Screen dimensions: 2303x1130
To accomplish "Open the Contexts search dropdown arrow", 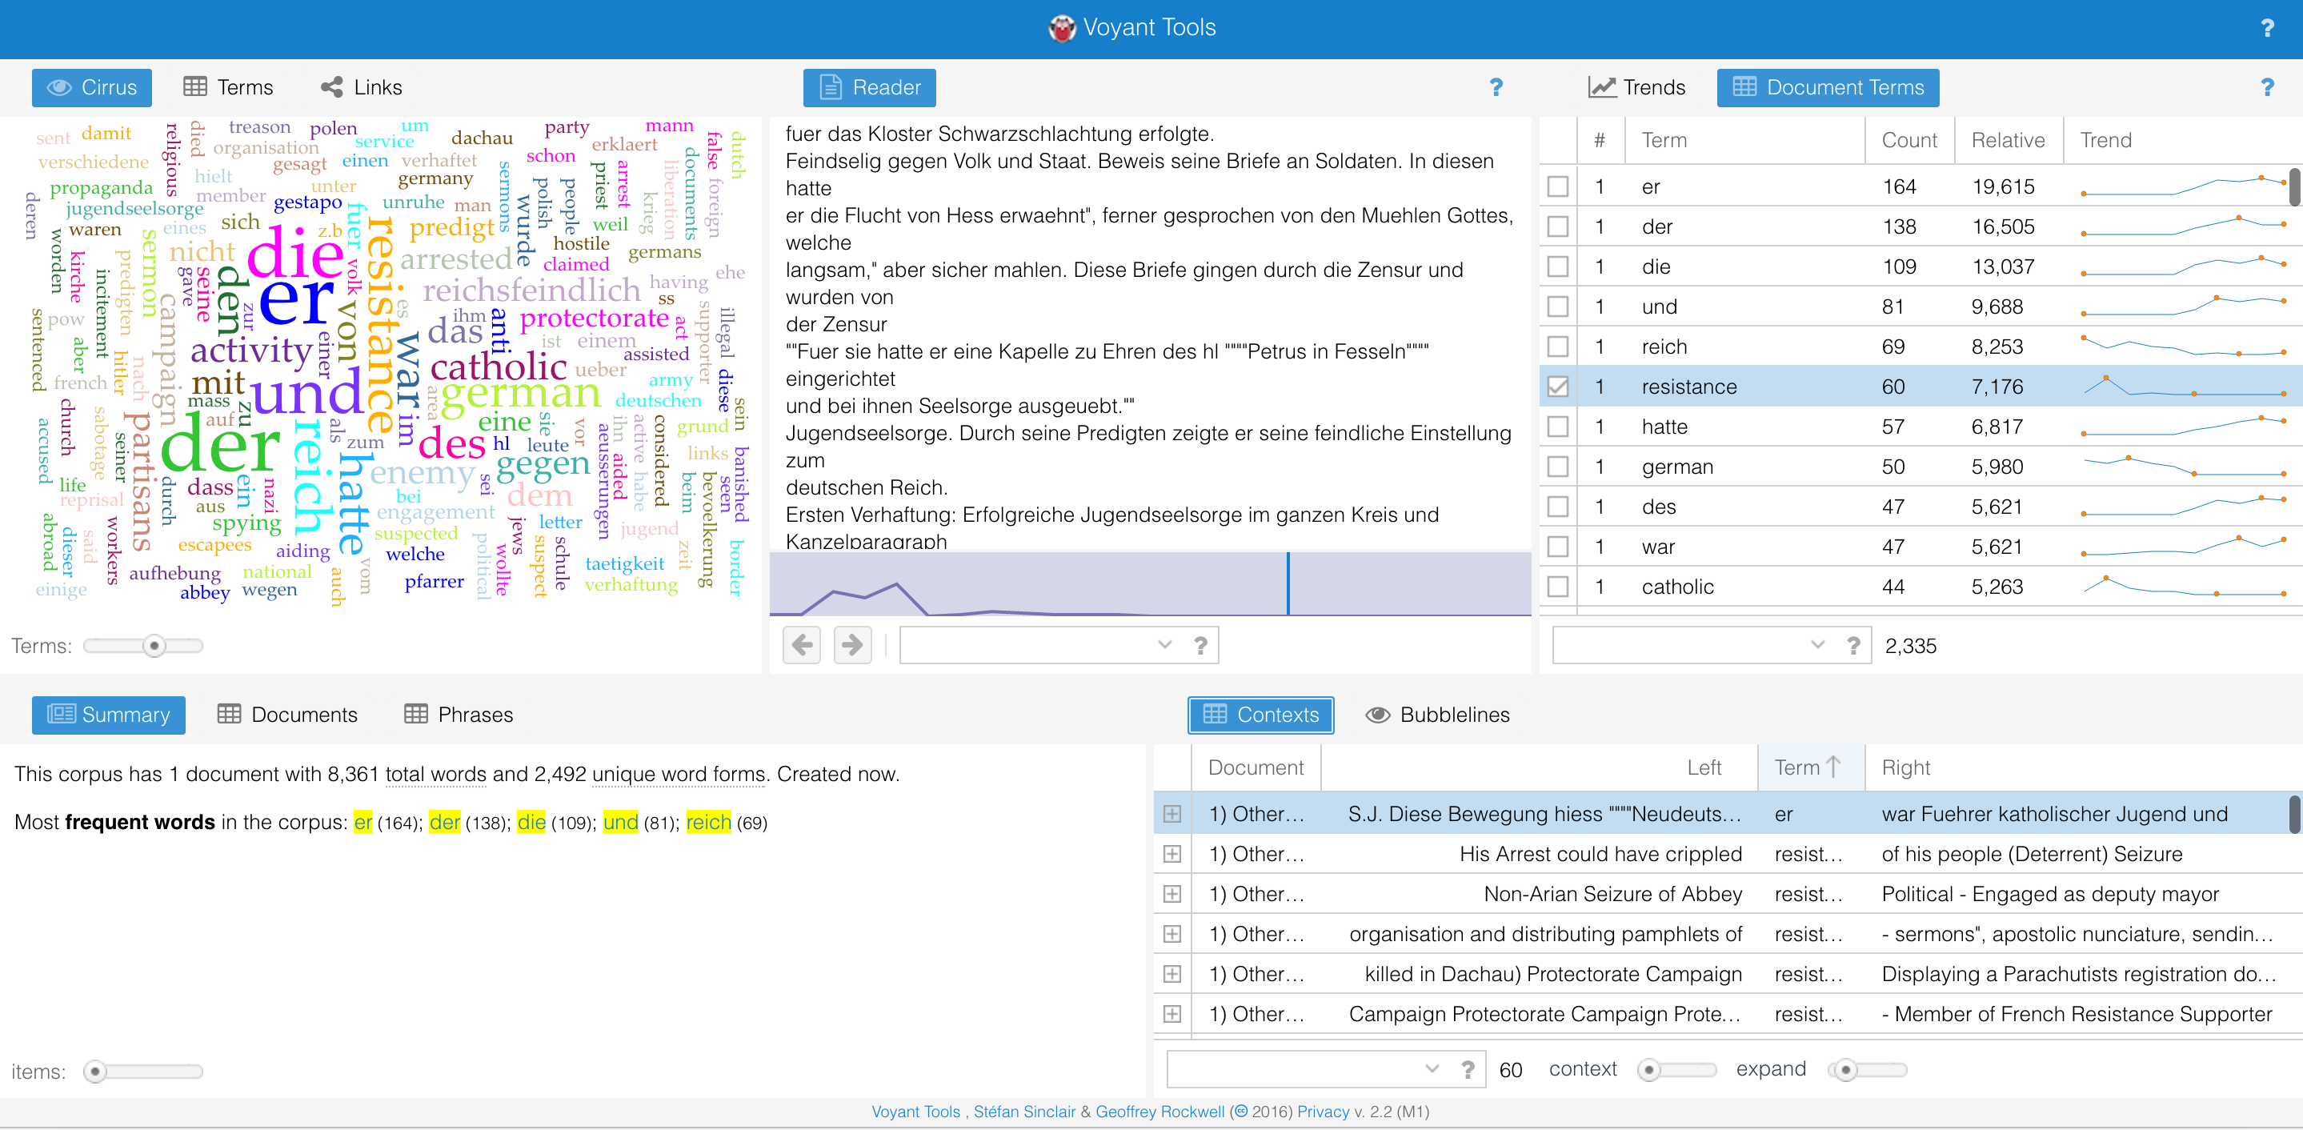I will [1432, 1070].
